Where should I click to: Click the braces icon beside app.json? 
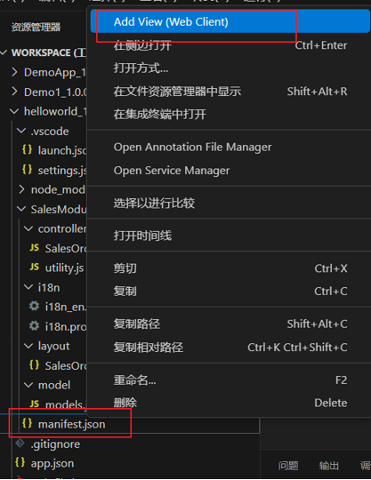click(20, 462)
